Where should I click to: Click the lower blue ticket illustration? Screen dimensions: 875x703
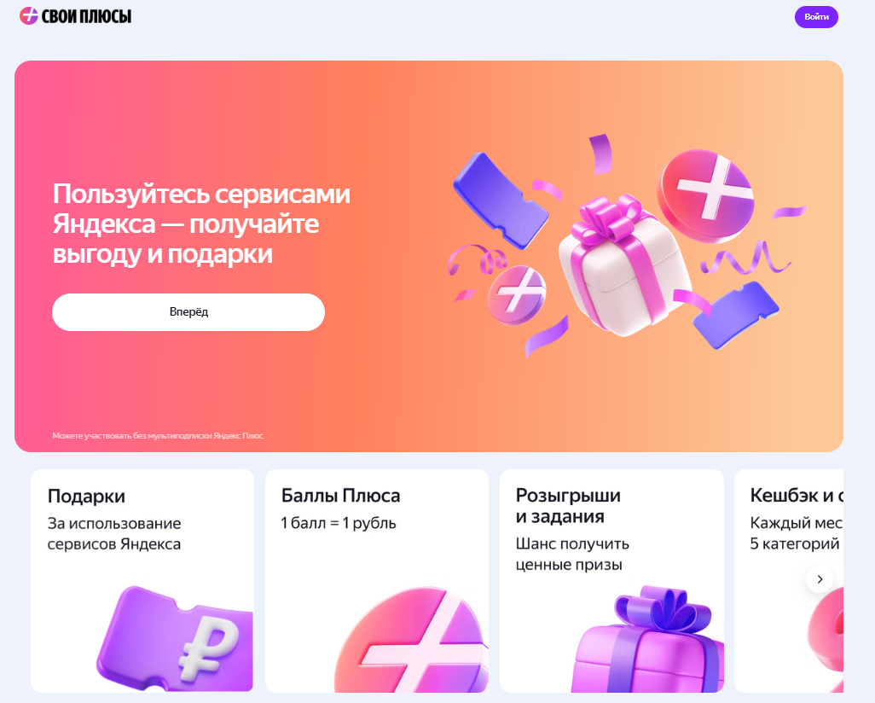click(x=735, y=315)
